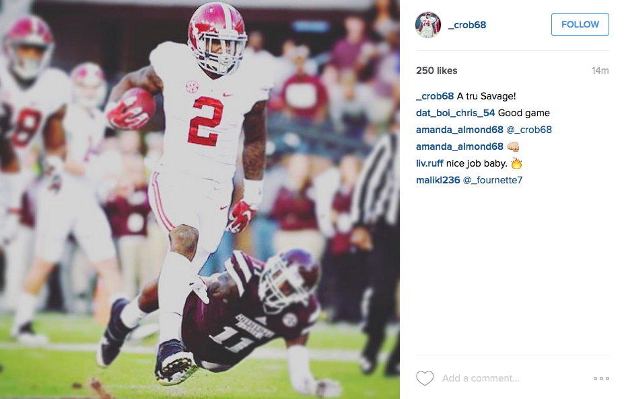The width and height of the screenshot is (624, 399).
Task: Follow the _crob68 account
Action: pos(580,25)
